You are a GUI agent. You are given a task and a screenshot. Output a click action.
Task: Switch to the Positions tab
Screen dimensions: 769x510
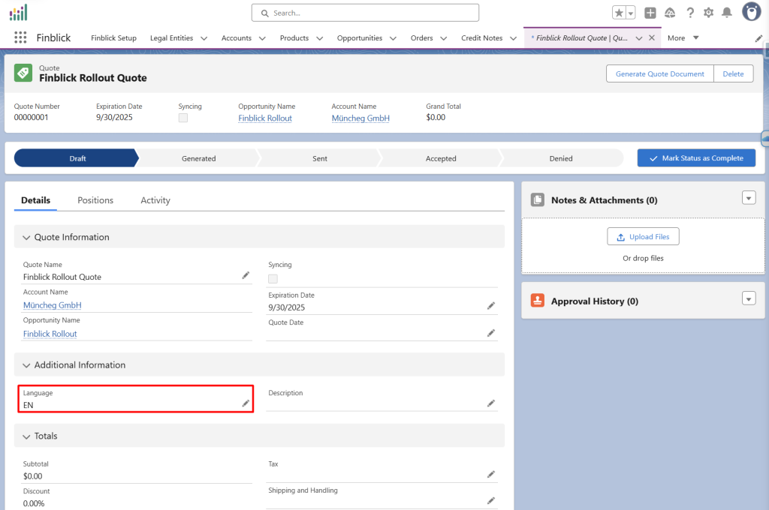click(95, 200)
